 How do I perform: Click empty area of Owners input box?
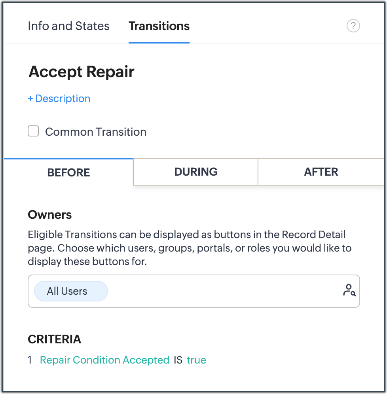(222, 291)
